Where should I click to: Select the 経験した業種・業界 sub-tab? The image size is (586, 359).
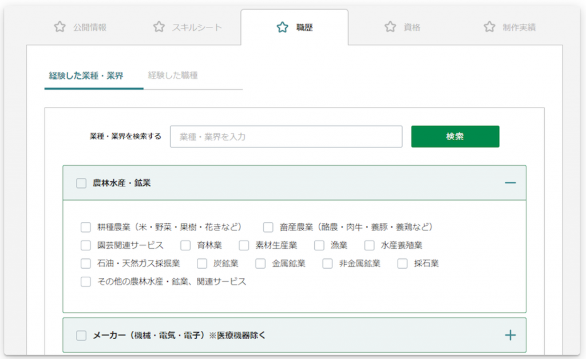(x=86, y=76)
